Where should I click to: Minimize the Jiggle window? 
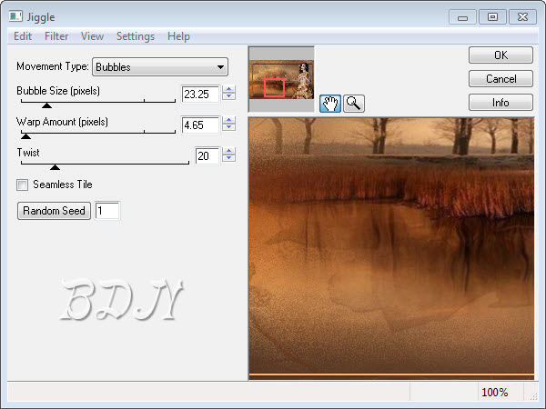click(462, 17)
